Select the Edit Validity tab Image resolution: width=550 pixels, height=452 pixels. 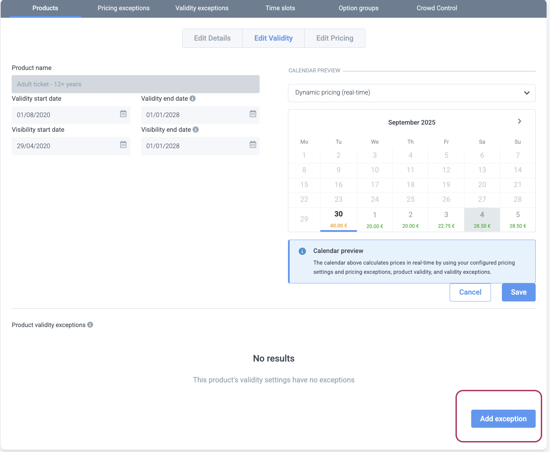pyautogui.click(x=274, y=38)
